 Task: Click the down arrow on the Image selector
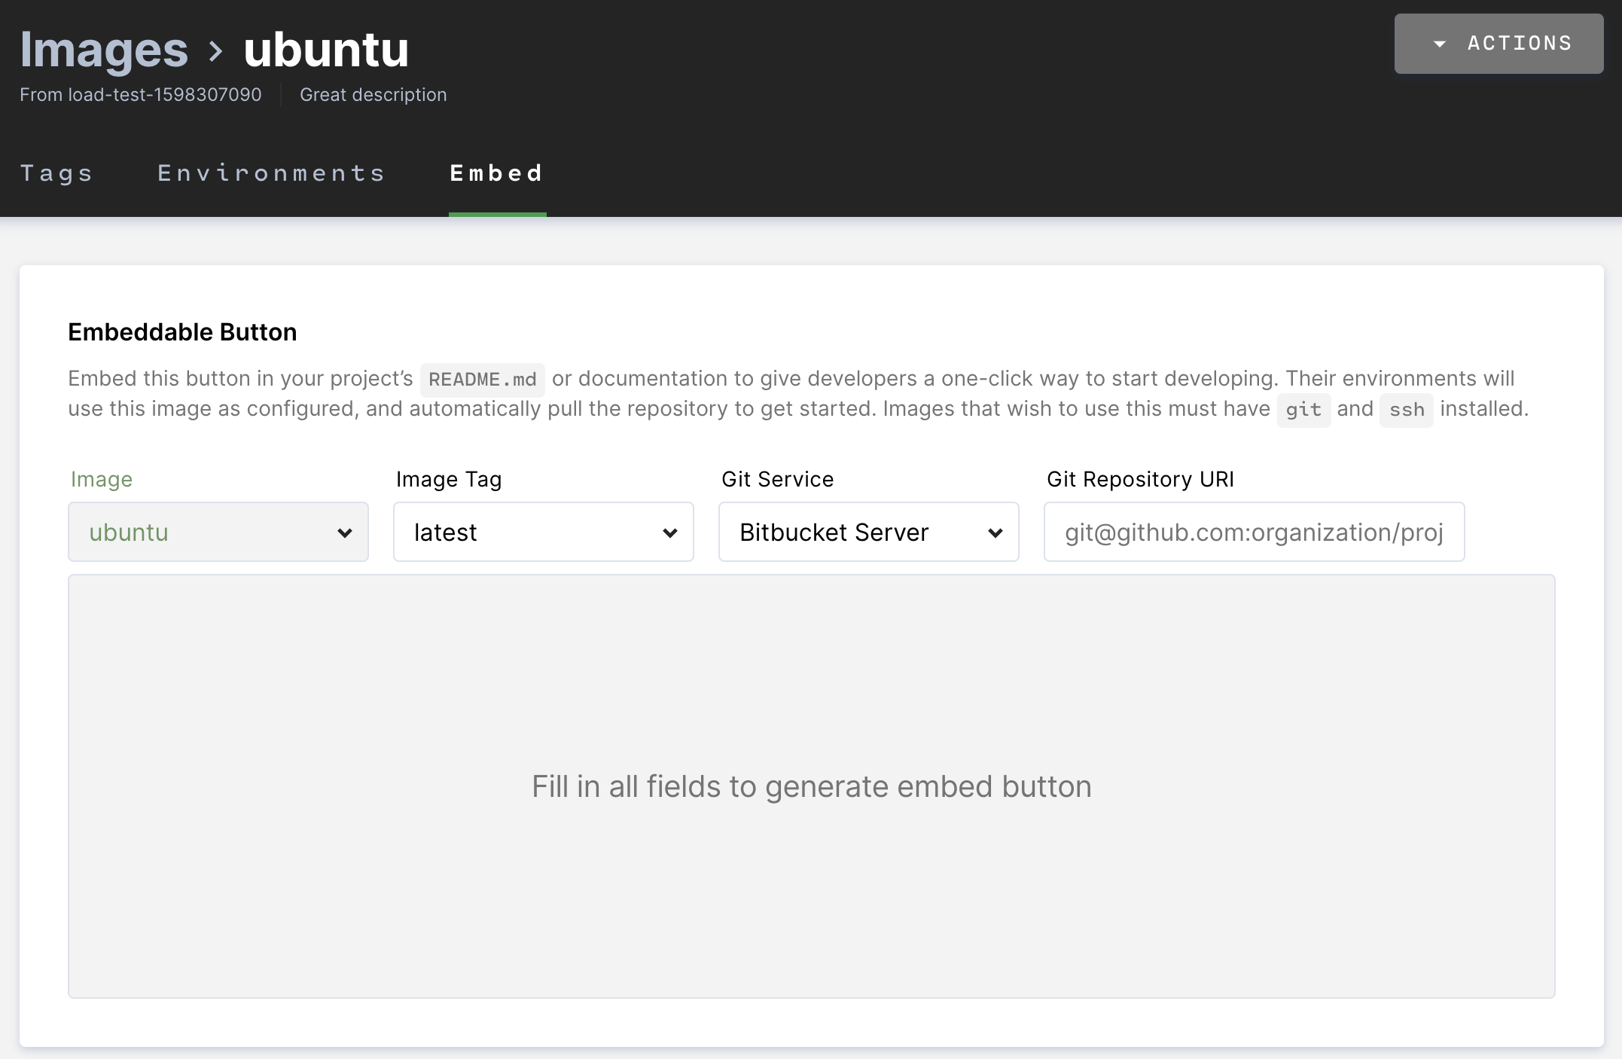tap(345, 533)
